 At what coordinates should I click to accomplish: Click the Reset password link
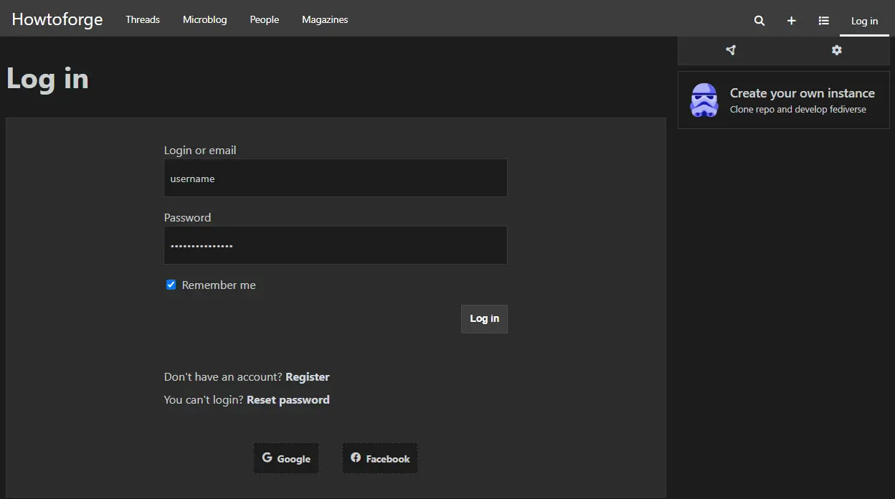pos(288,399)
